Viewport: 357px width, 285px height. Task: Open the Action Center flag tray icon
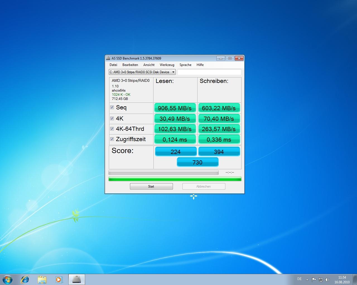point(314,279)
